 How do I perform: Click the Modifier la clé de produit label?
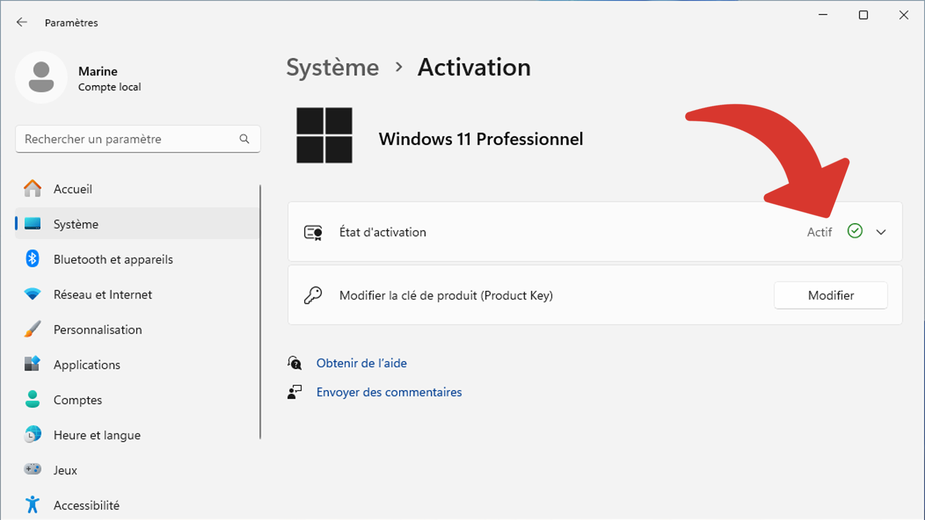point(446,295)
